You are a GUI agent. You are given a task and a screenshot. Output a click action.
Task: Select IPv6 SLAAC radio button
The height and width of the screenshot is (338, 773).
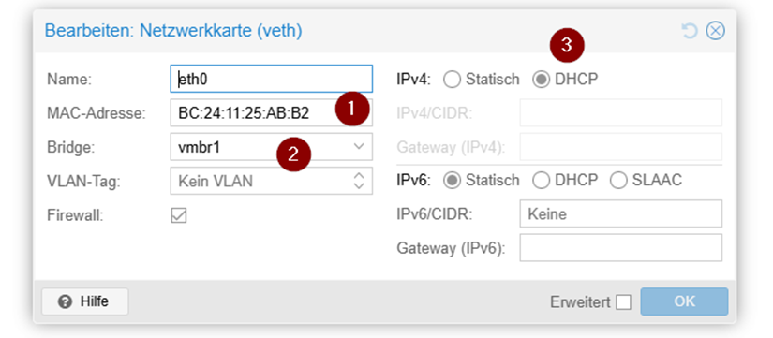(618, 181)
